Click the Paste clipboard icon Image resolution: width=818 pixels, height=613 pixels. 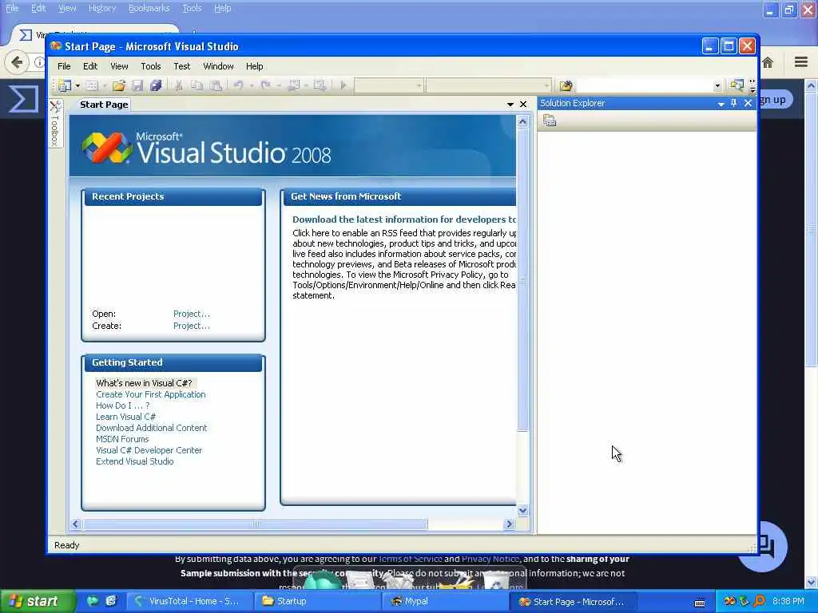[216, 85]
